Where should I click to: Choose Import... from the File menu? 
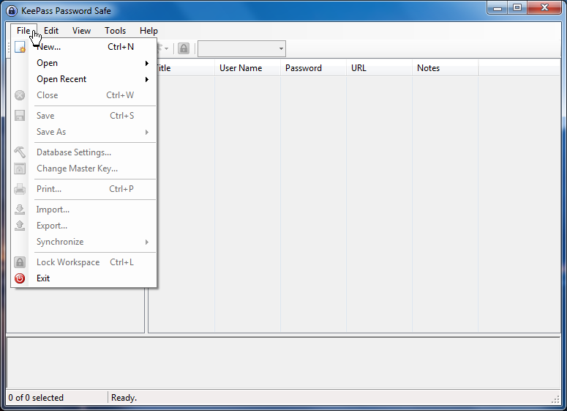pyautogui.click(x=84, y=210)
